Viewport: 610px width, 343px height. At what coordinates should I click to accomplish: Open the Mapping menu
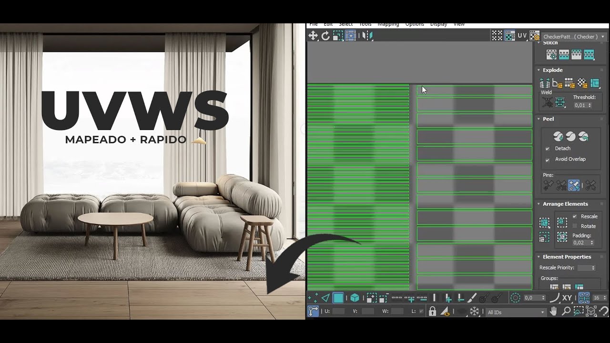point(388,24)
